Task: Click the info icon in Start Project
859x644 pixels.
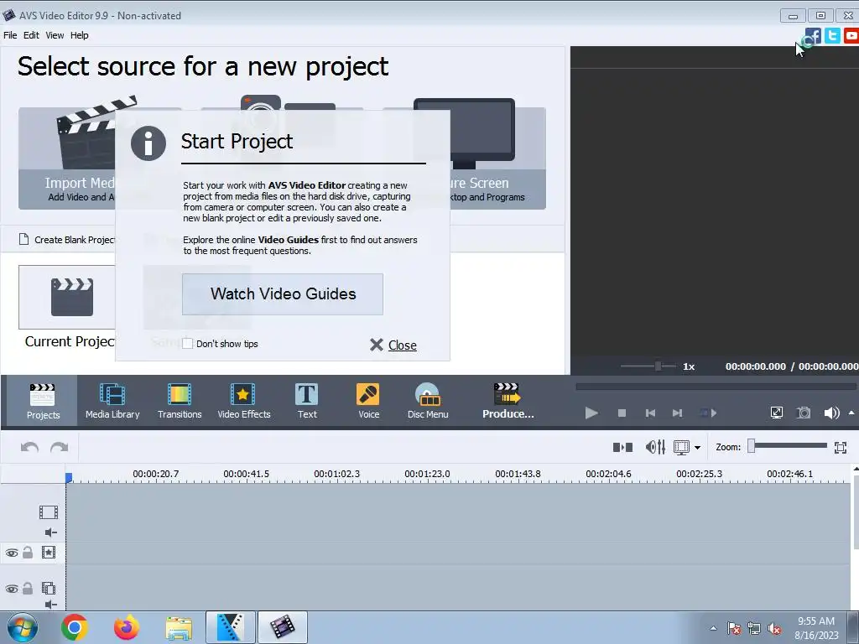Action: tap(148, 143)
